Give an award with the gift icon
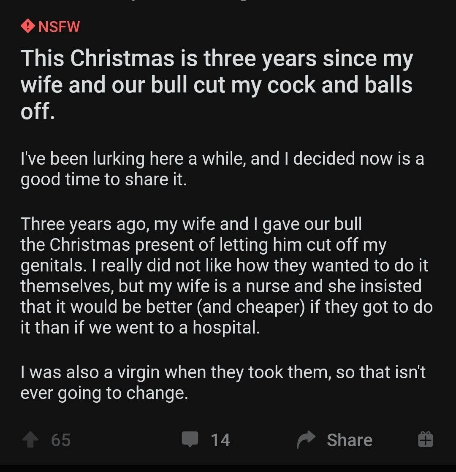The image size is (456, 472). [x=426, y=439]
